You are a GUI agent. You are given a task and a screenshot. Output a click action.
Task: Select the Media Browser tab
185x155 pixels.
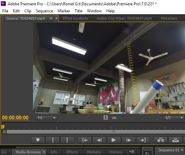tap(28, 152)
